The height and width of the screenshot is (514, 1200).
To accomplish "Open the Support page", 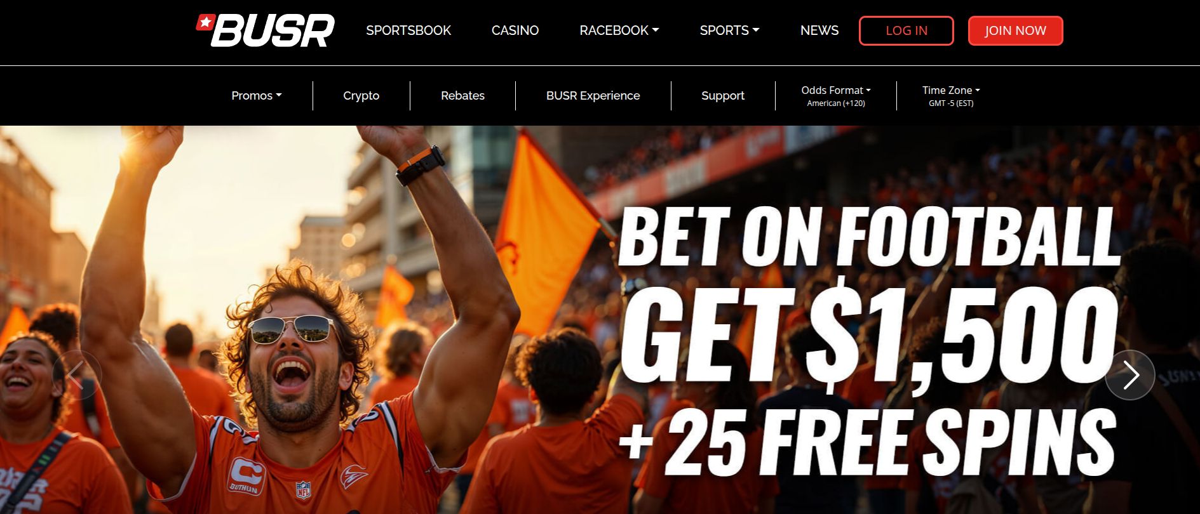I will click(x=723, y=96).
